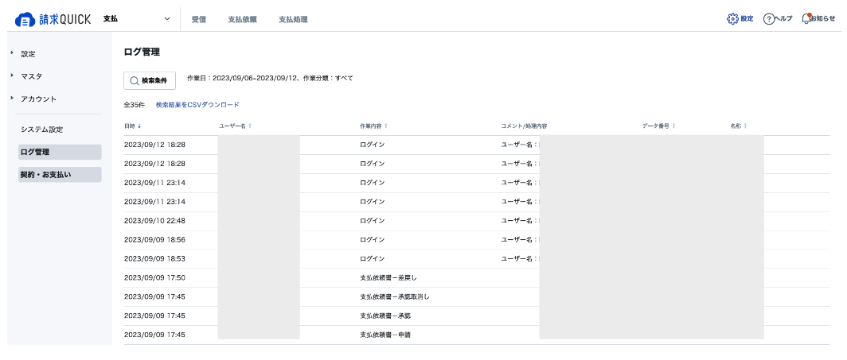The width and height of the screenshot is (847, 360).
Task: Switch to the 支払依頼 tab
Action: coord(242,19)
